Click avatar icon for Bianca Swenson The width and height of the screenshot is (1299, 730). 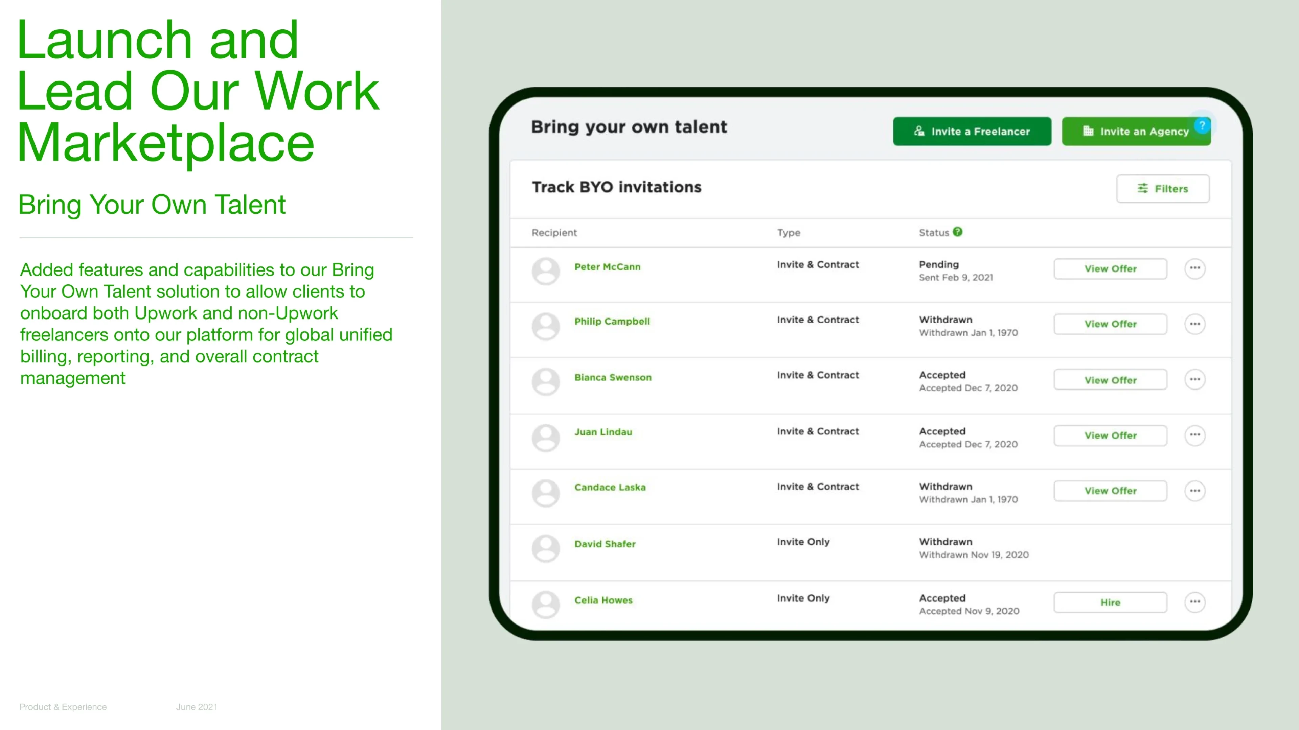click(545, 378)
